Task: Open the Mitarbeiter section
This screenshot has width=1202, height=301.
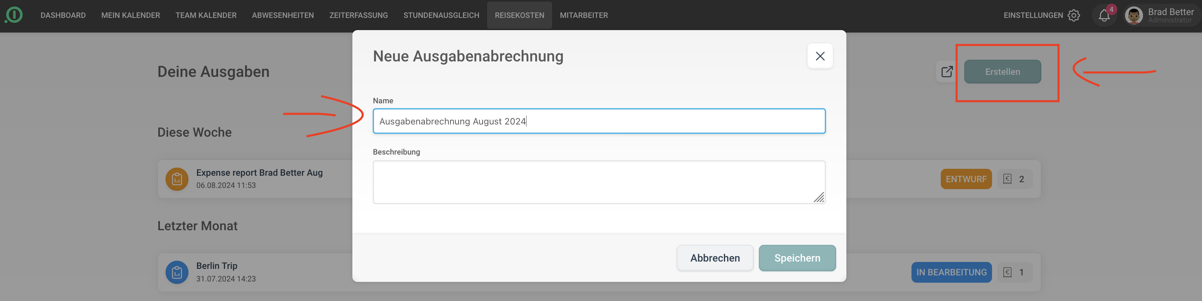Action: pyautogui.click(x=583, y=15)
